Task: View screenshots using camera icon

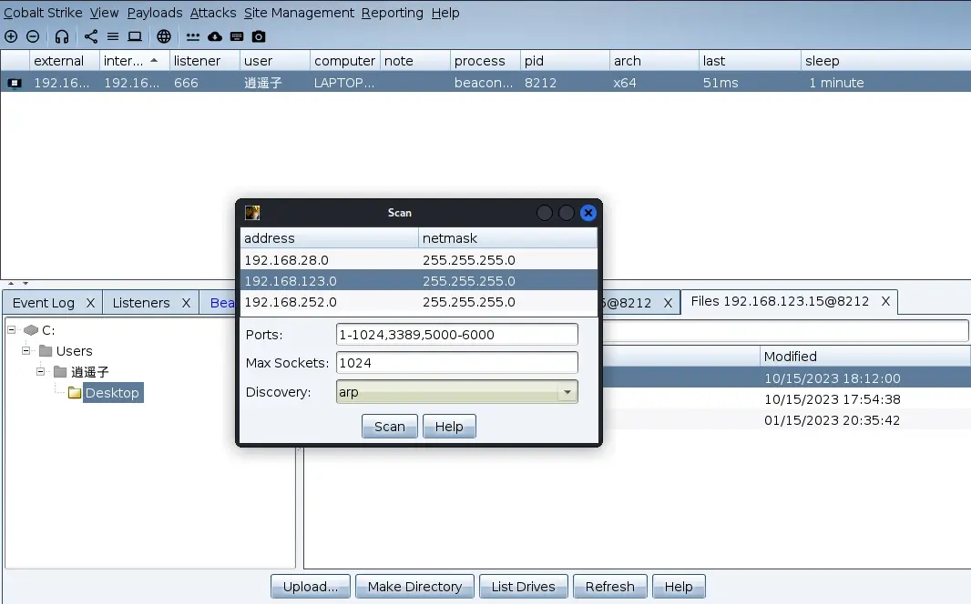Action: [259, 36]
